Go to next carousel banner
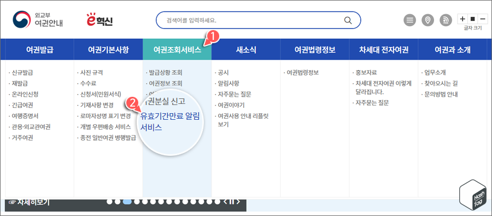Screen dimensions: 492x216 click(x=238, y=202)
